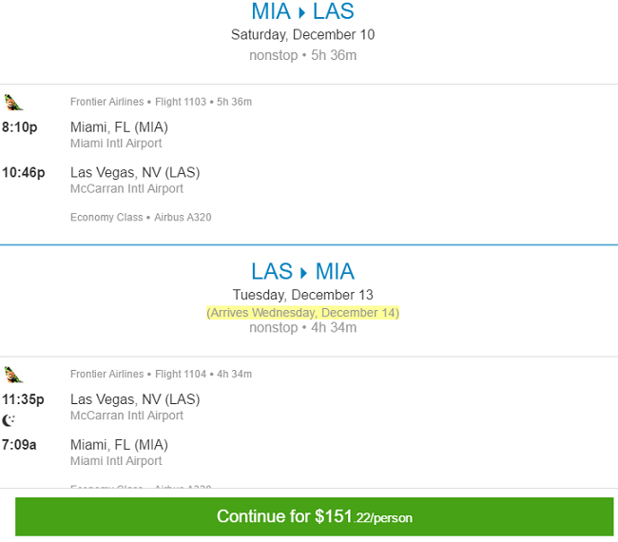
Task: Click the 8:10p departure time
Action: coord(20,127)
